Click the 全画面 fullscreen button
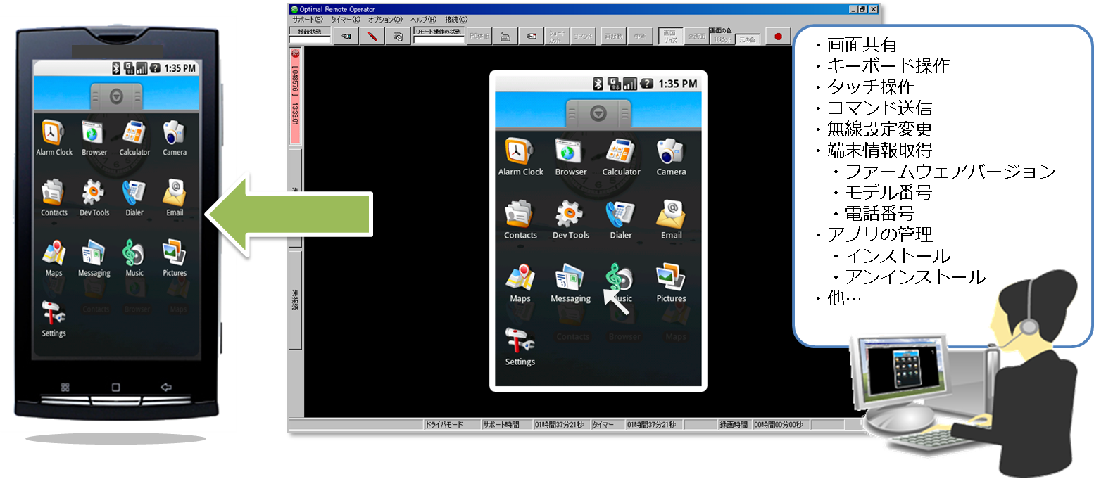Viewport: 1094px width, 479px height. pos(696,37)
